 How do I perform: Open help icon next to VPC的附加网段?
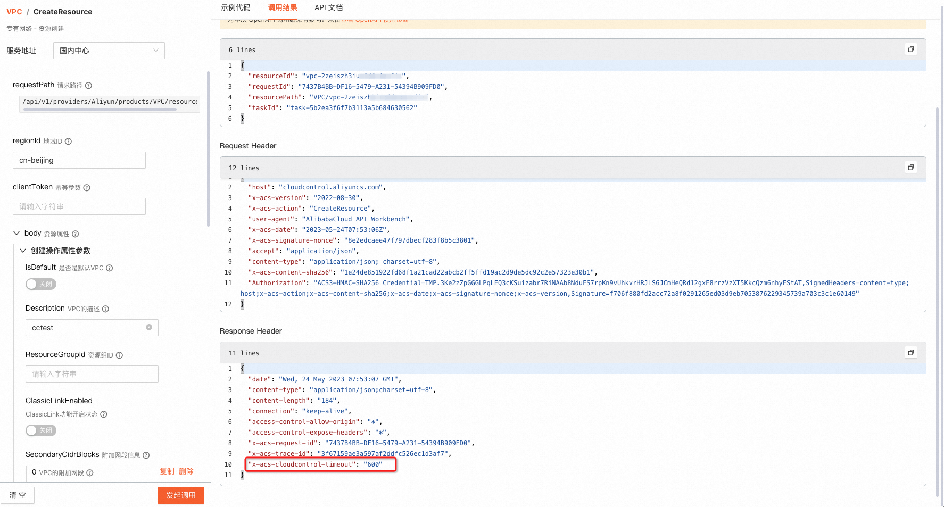click(x=90, y=473)
